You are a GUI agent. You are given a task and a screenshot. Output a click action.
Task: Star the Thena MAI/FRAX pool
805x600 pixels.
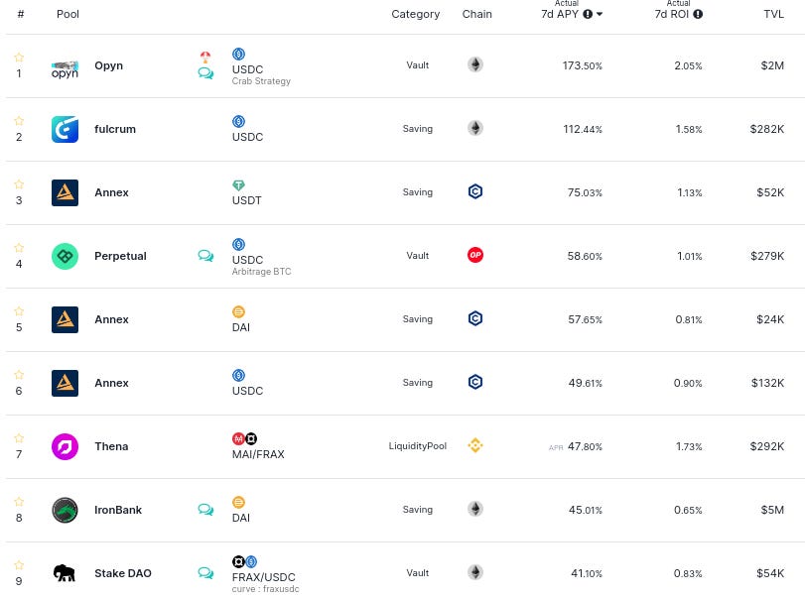19,438
